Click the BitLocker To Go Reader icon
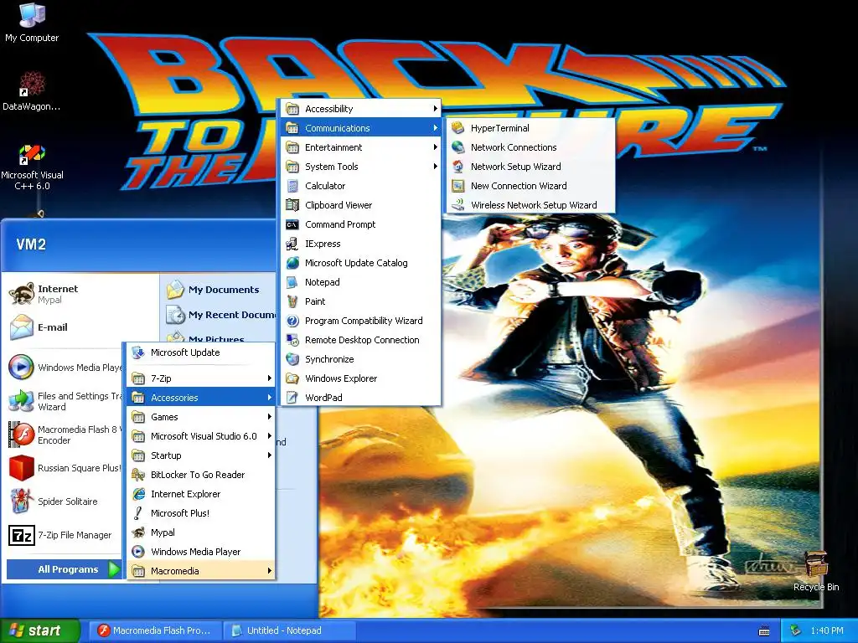Screen dimensions: 858x643 tap(138, 475)
